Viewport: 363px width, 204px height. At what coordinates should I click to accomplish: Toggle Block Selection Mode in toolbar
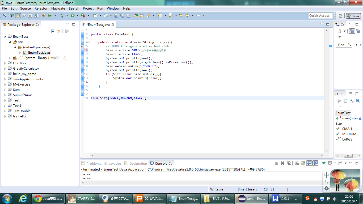coord(30,15)
